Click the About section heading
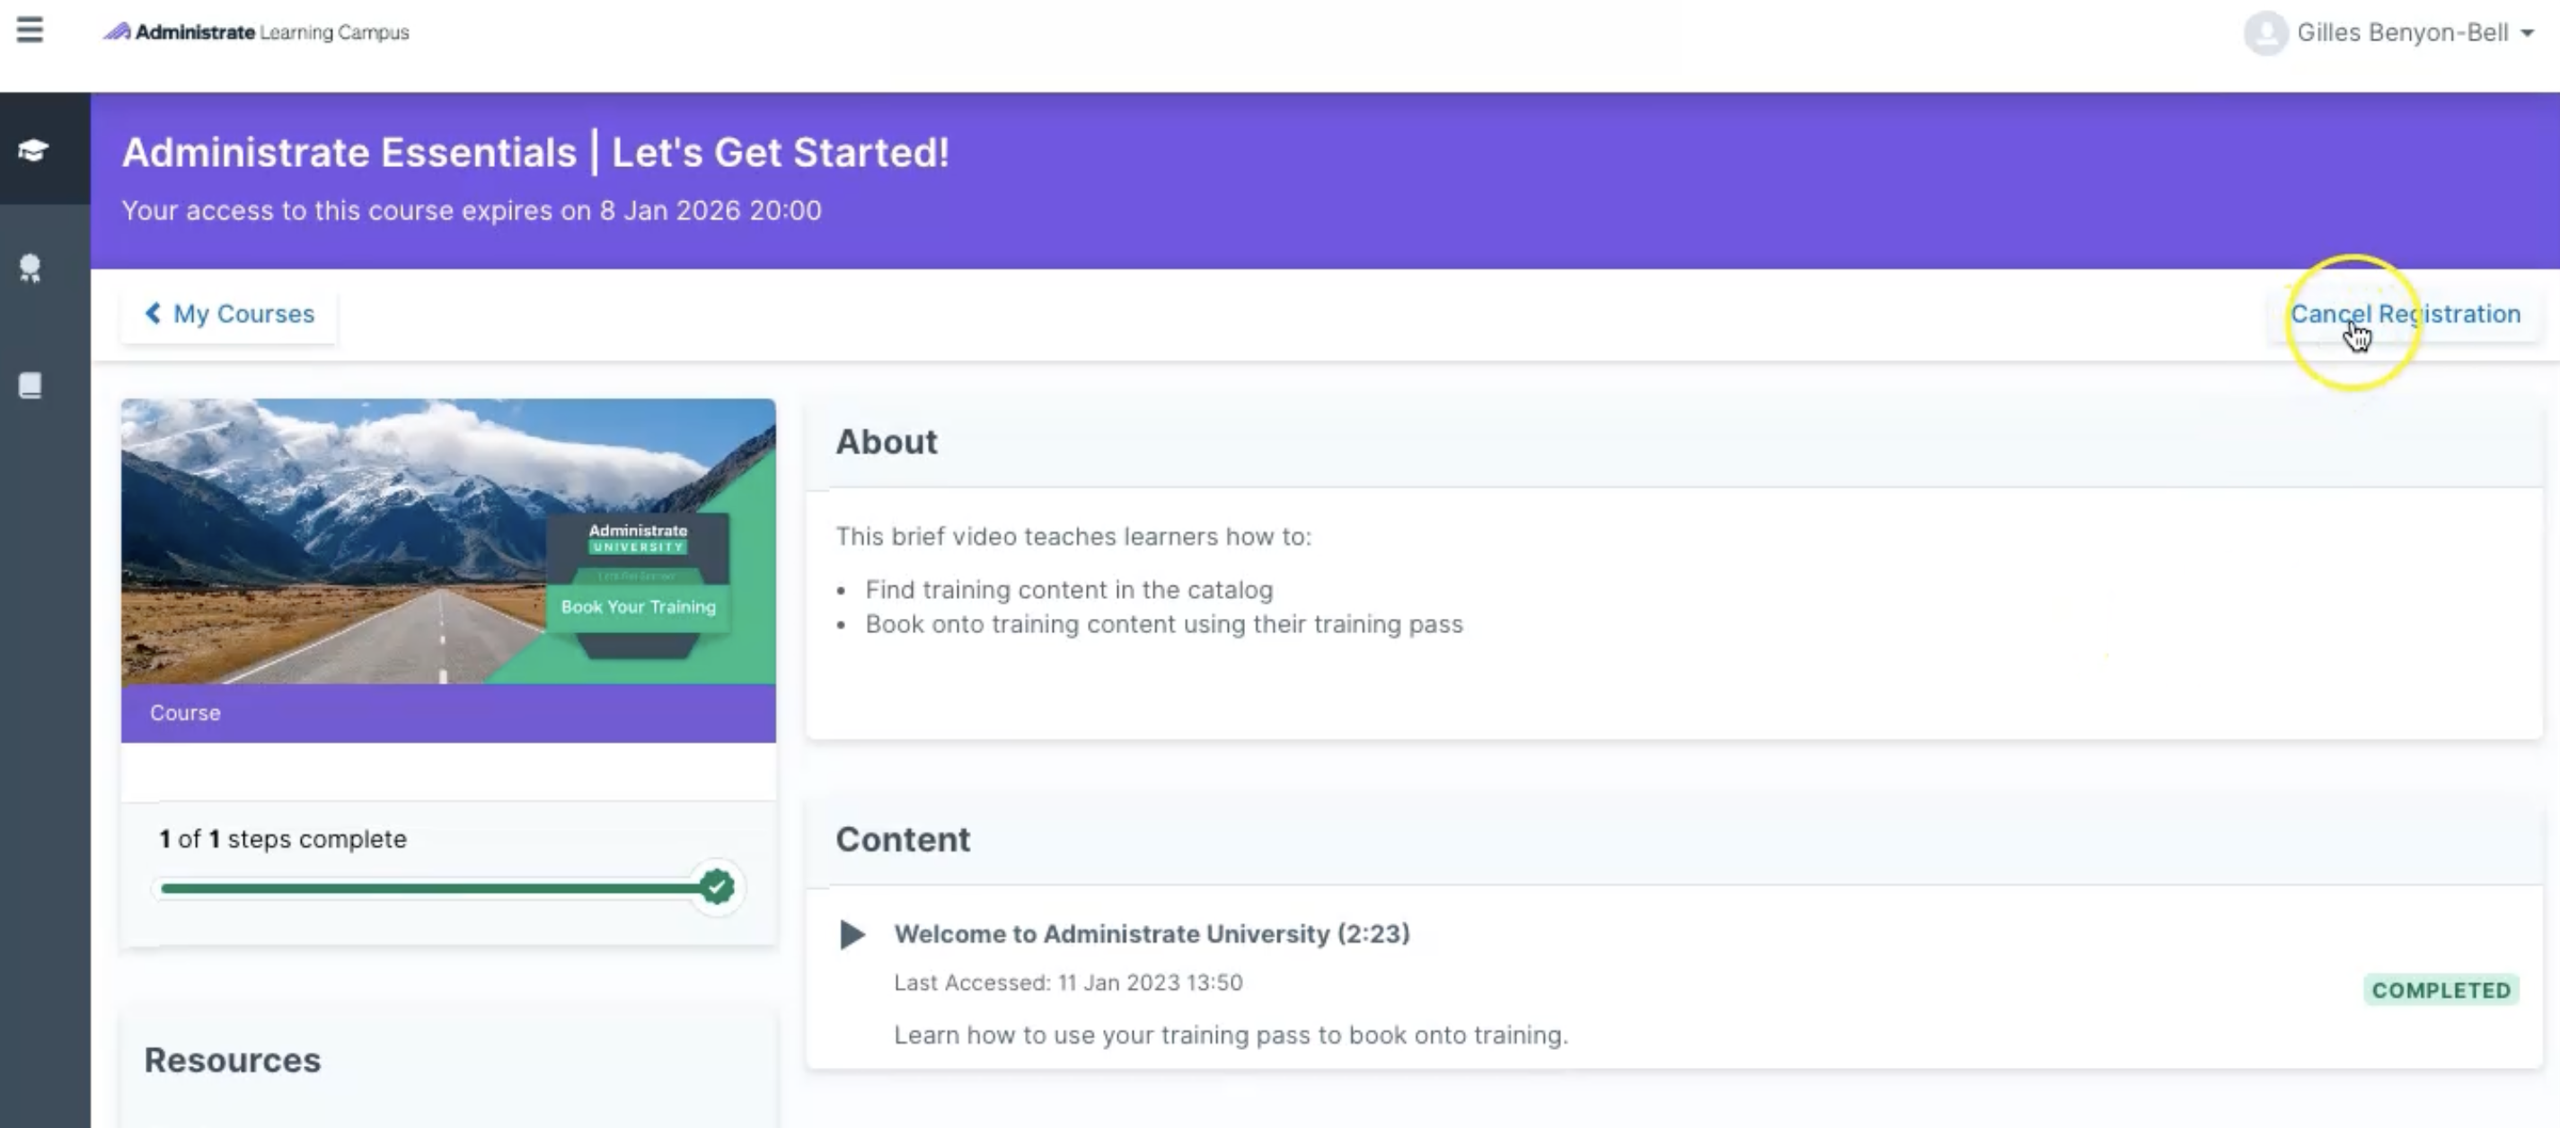 point(887,441)
